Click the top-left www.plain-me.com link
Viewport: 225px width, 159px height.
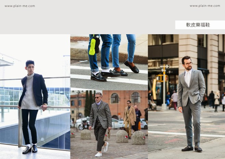[x=20, y=6]
